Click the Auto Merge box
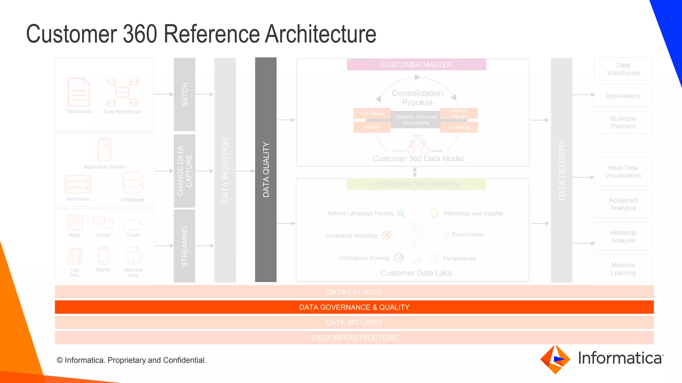The width and height of the screenshot is (682, 383). coord(372,113)
